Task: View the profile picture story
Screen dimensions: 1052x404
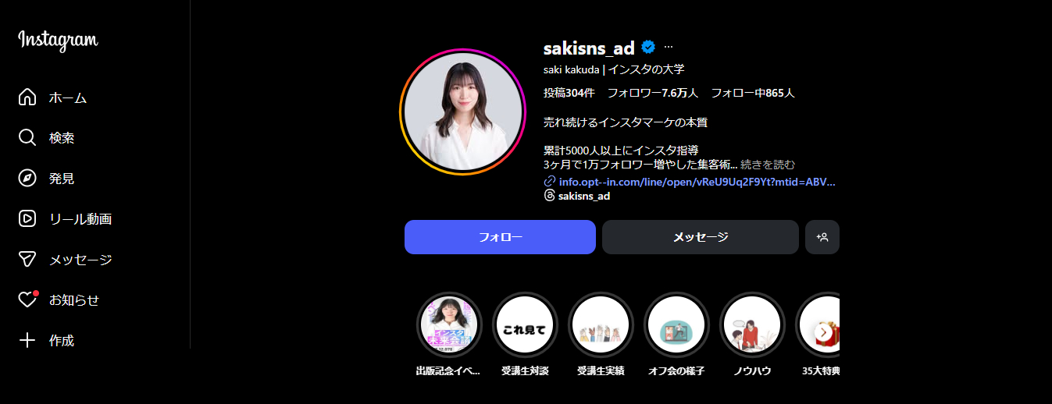Action: (462, 112)
